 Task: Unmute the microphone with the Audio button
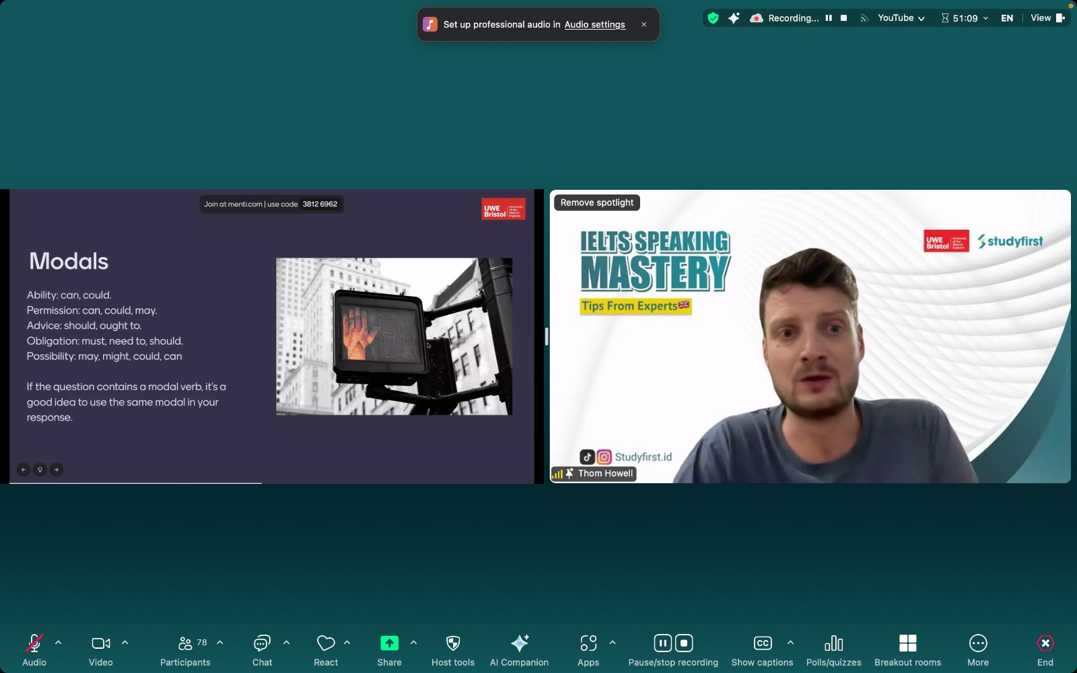[x=34, y=649]
